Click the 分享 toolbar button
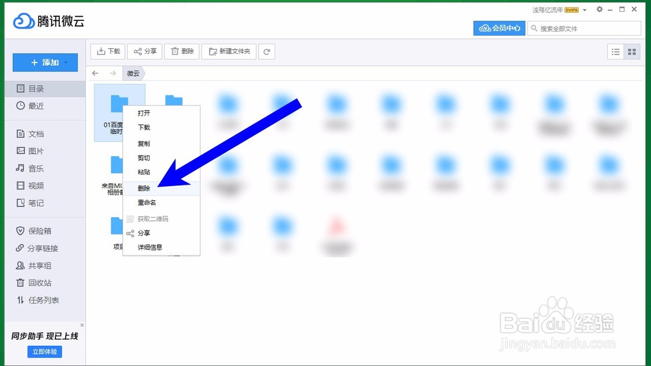651x366 pixels. (x=145, y=51)
